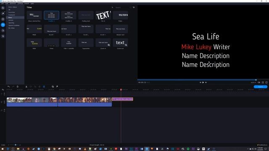Open the highlighted Clip properties icon

(44, 87)
